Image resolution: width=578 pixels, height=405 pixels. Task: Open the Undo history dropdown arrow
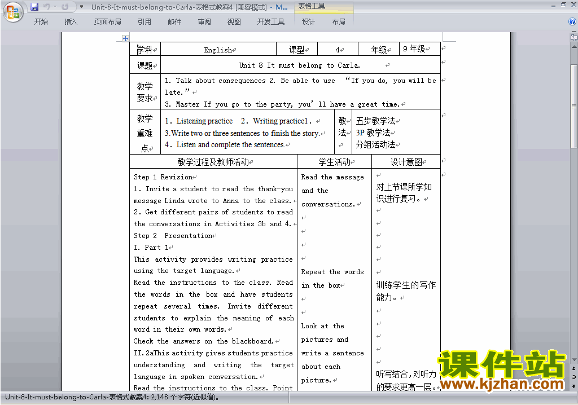click(55, 7)
